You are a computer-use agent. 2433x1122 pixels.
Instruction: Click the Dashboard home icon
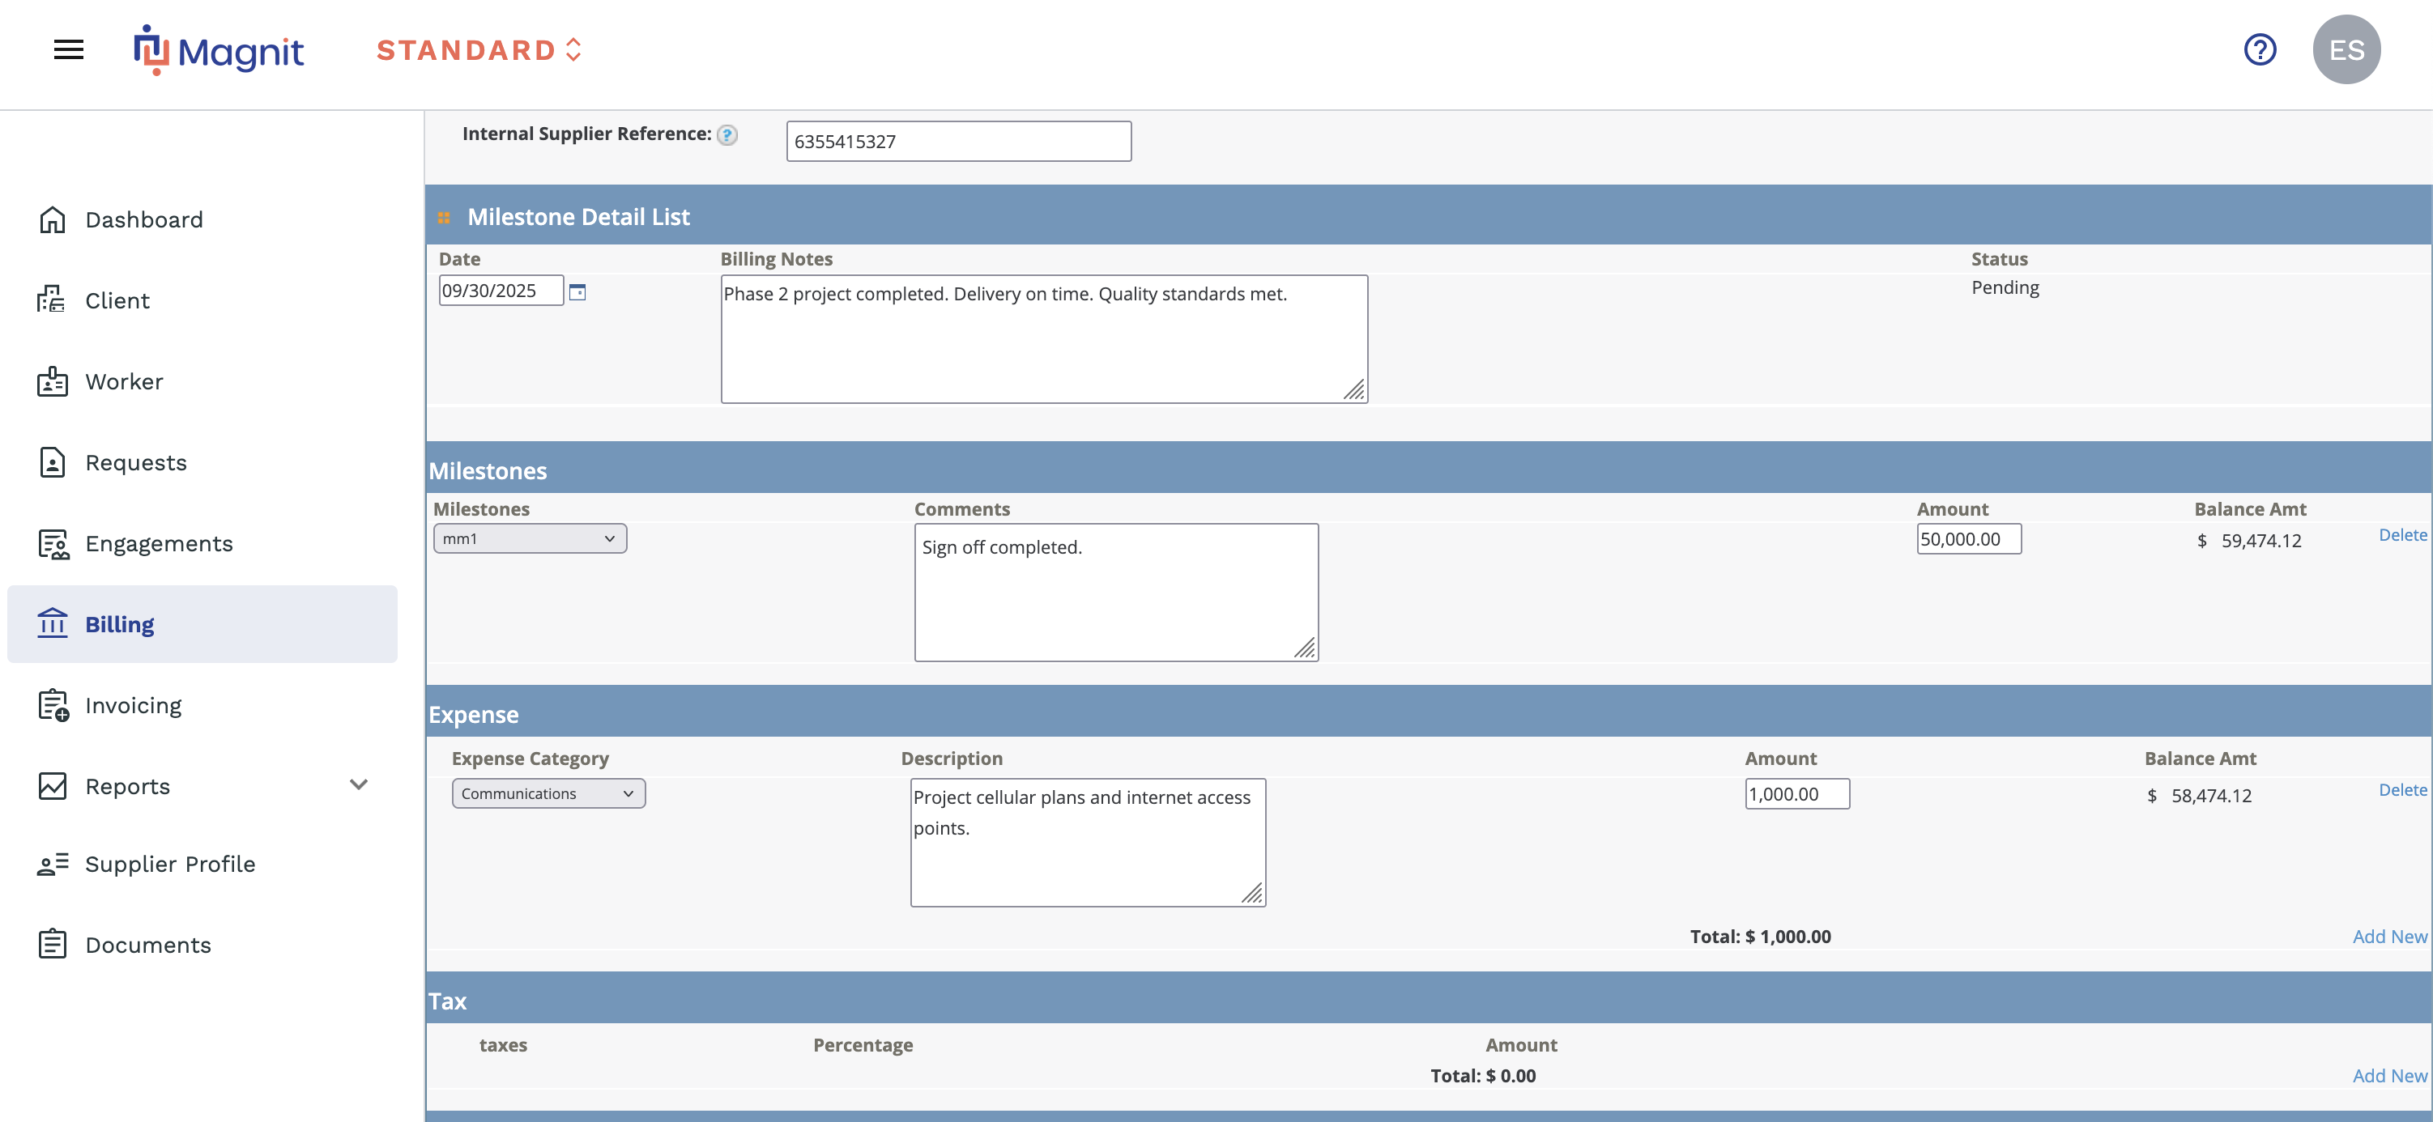tap(52, 220)
